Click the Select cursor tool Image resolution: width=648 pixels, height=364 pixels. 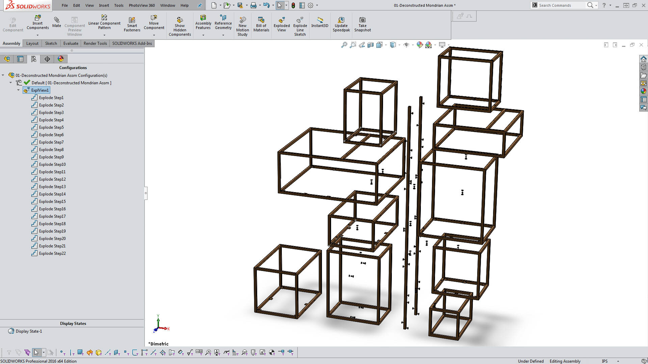tap(279, 5)
